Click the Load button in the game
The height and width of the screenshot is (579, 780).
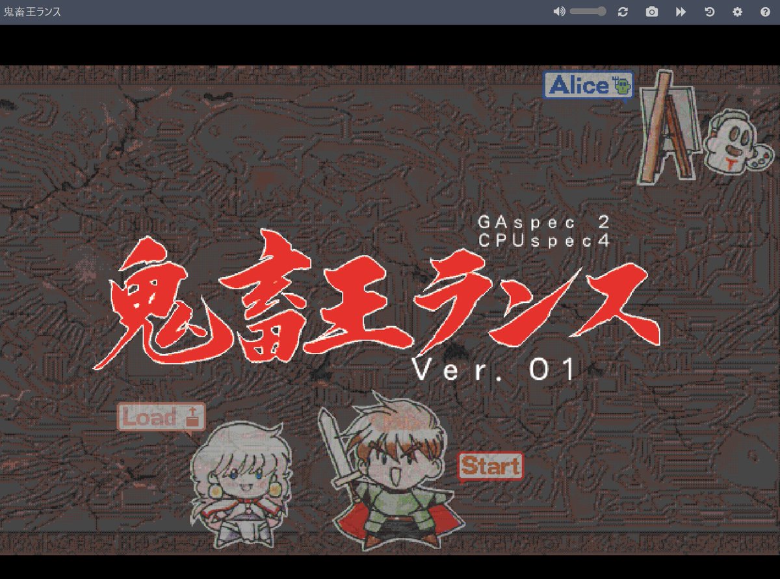[x=161, y=417]
